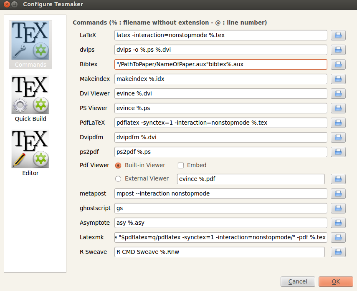Edit the PdfLaTeX command field
The height and width of the screenshot is (291, 357).
click(220, 123)
